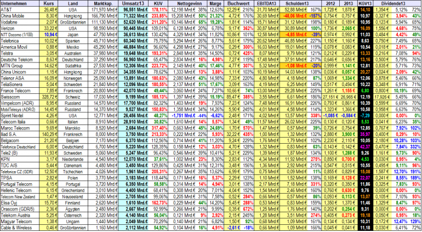
Task: Select the Kurs column header
Action: pos(49,3)
